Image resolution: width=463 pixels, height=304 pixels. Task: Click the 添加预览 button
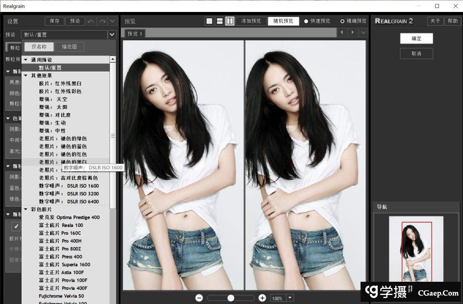tap(251, 21)
